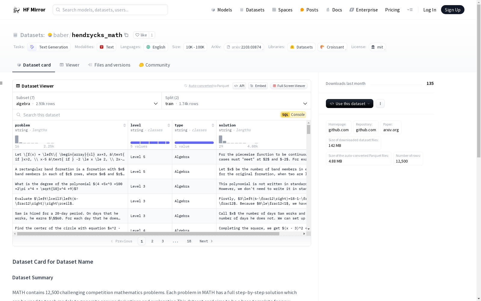The height and width of the screenshot is (301, 481).
Task: Open the navigation overflow menu icon
Action: click(410, 10)
